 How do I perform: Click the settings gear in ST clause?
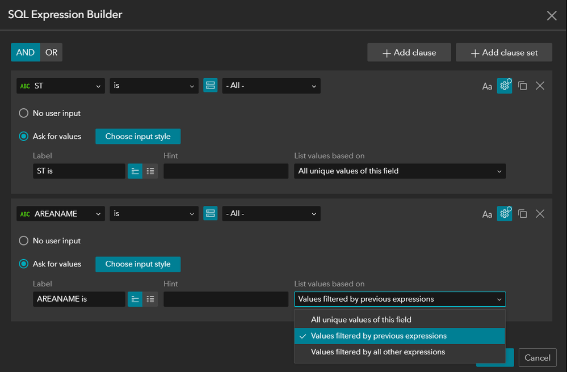pos(504,86)
